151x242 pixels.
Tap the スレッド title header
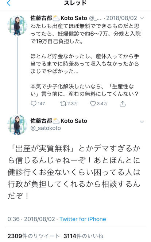click(x=75, y=3)
